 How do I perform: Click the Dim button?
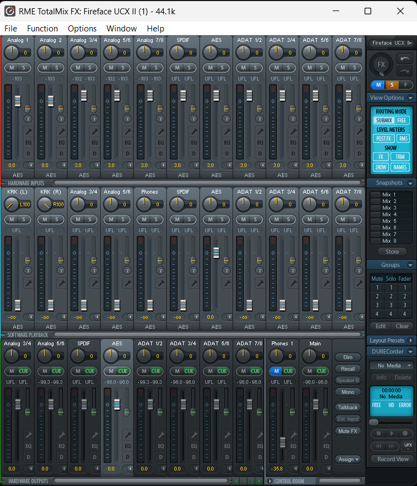coord(347,357)
